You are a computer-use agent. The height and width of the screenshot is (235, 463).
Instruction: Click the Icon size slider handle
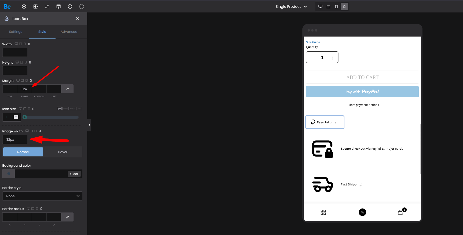point(25,117)
